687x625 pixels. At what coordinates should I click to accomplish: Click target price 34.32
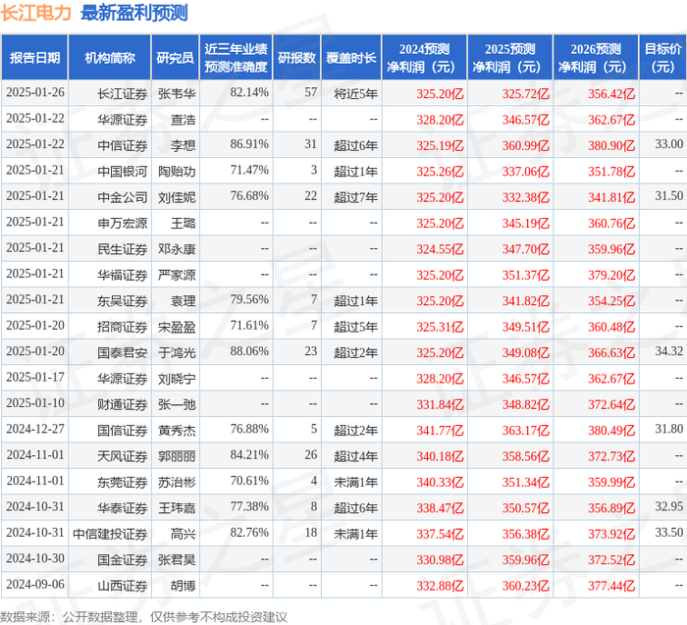point(669,351)
